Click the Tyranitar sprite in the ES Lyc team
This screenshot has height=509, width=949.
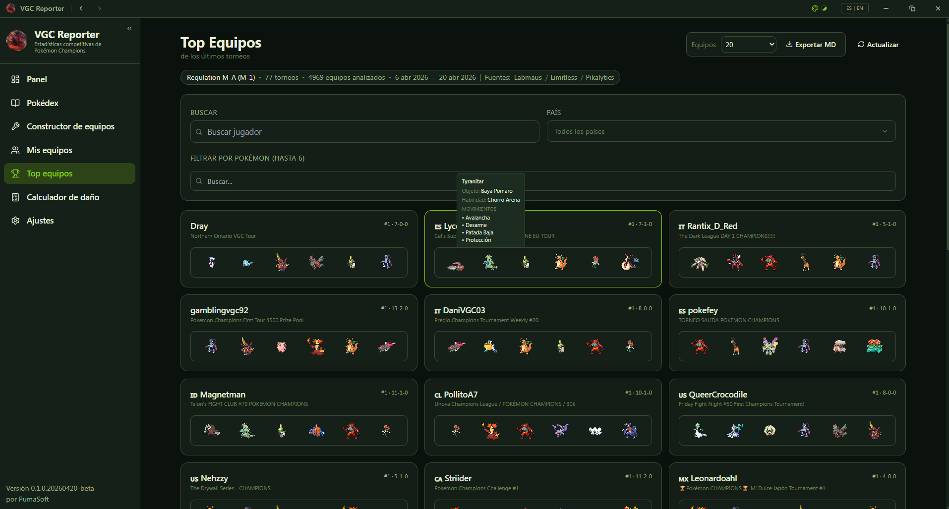click(x=491, y=262)
